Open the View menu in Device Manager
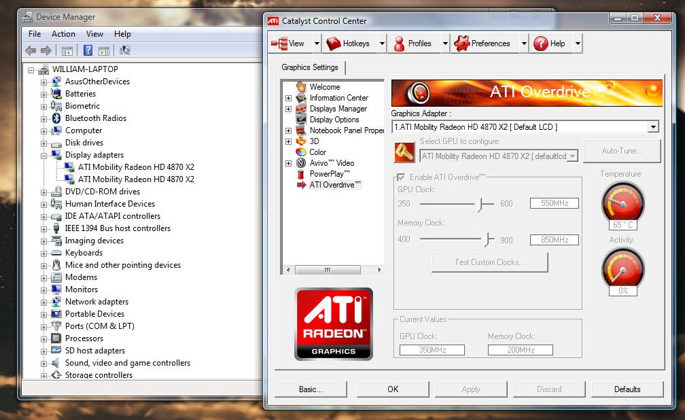685x420 pixels. pyautogui.click(x=94, y=34)
